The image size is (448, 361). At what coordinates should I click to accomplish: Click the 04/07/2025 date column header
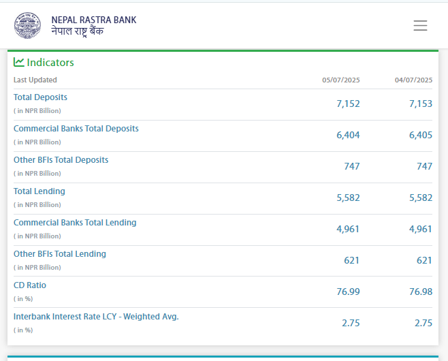413,80
